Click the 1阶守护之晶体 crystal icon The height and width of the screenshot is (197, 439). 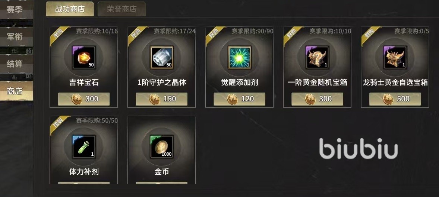click(161, 58)
